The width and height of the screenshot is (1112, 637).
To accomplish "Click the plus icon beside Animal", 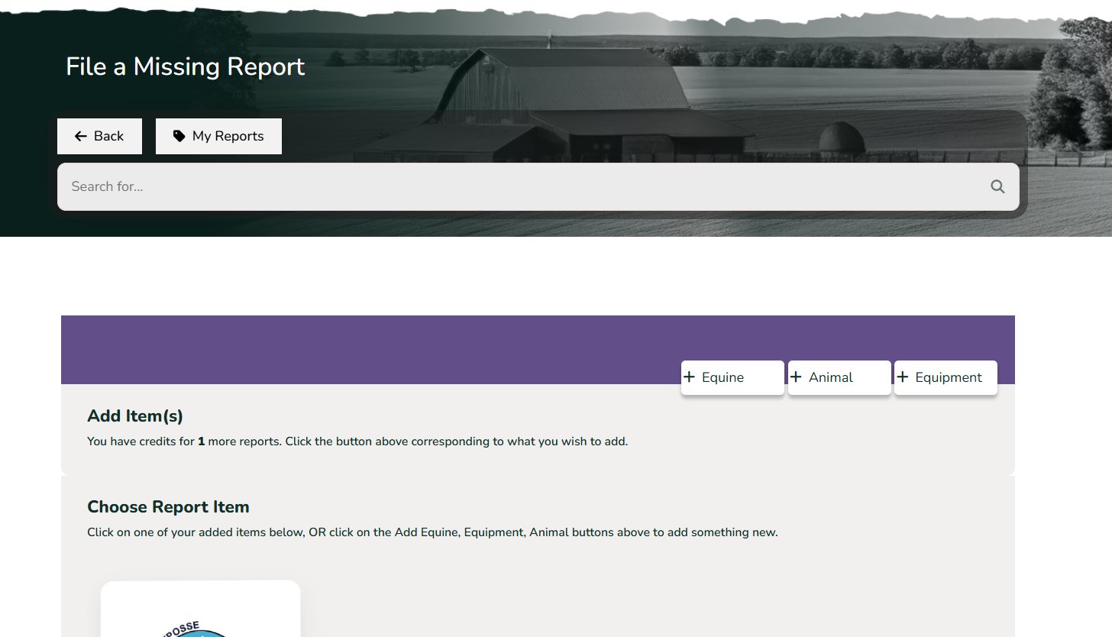I will 796,377.
